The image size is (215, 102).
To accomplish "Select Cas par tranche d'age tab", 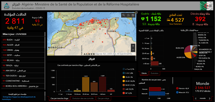I will click(59, 98).
